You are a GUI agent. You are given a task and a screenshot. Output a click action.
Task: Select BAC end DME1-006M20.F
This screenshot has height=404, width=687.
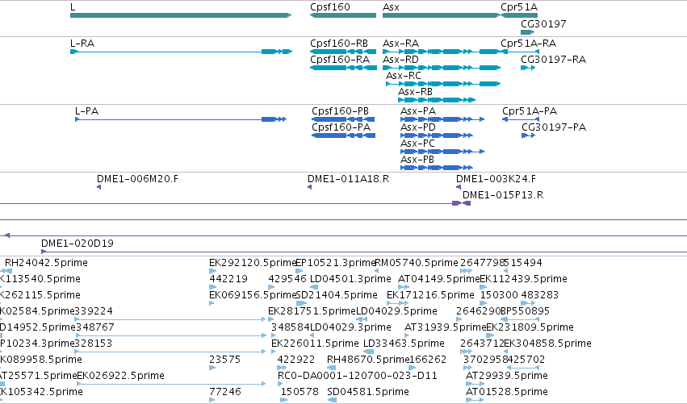tap(137, 179)
